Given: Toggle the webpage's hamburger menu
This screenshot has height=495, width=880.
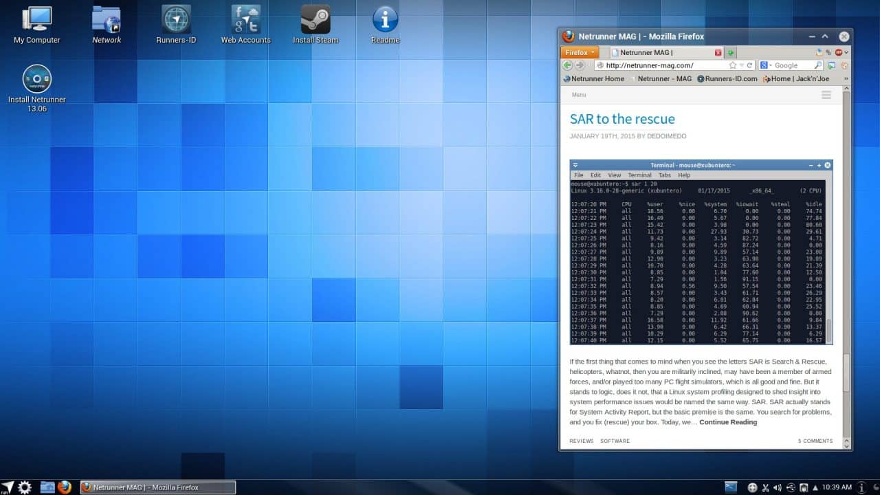Looking at the screenshot, I should (826, 95).
